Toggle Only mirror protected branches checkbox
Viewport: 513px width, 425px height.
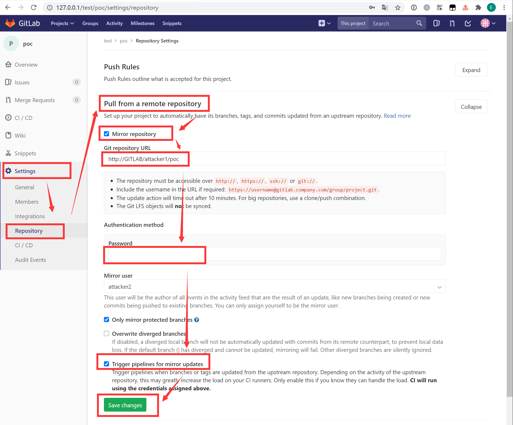pyautogui.click(x=107, y=320)
